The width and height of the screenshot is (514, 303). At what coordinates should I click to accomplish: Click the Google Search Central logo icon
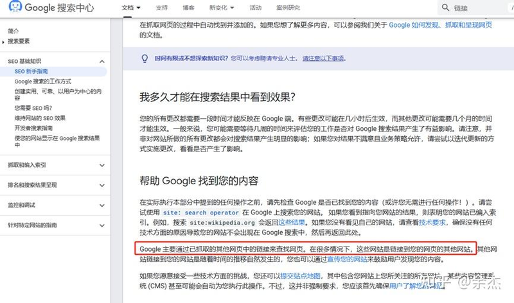[15, 6]
